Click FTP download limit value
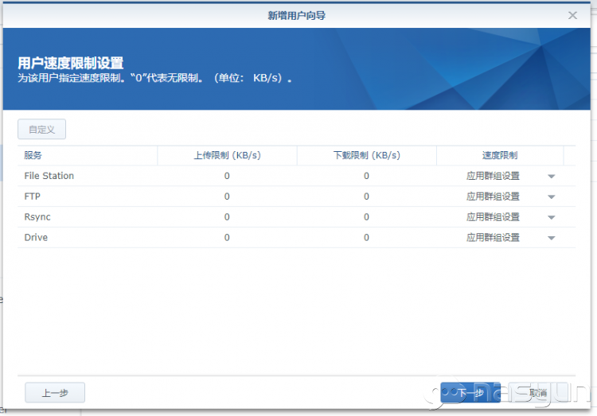This screenshot has height=416, width=597. pyautogui.click(x=366, y=196)
